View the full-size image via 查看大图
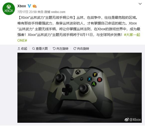 40,48
